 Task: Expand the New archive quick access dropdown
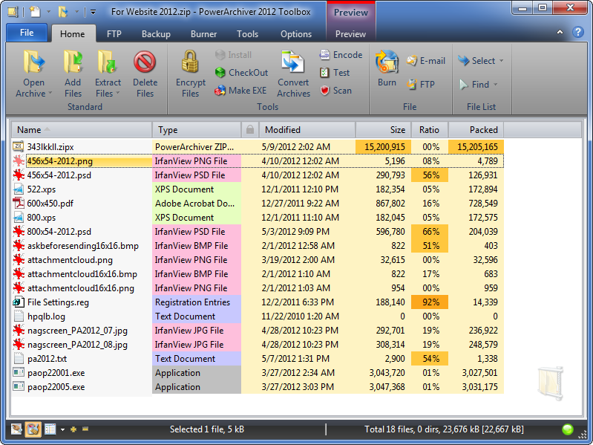click(48, 12)
